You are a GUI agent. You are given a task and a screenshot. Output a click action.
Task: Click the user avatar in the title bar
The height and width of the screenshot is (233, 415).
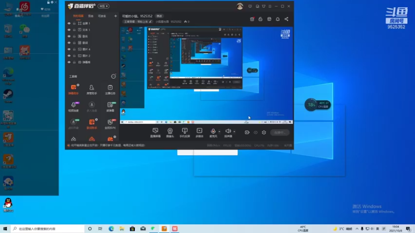[240, 6]
